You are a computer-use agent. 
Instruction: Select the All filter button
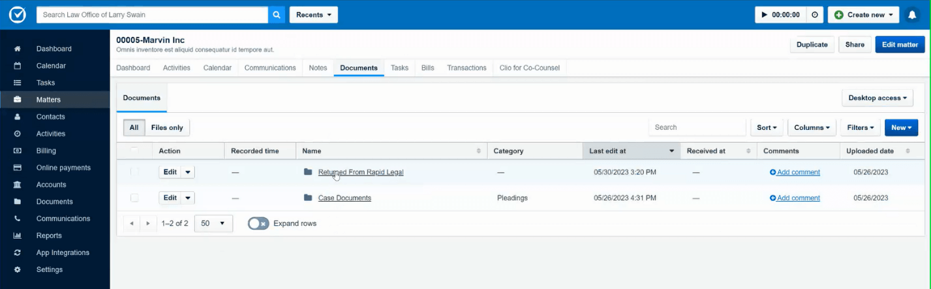tap(134, 128)
